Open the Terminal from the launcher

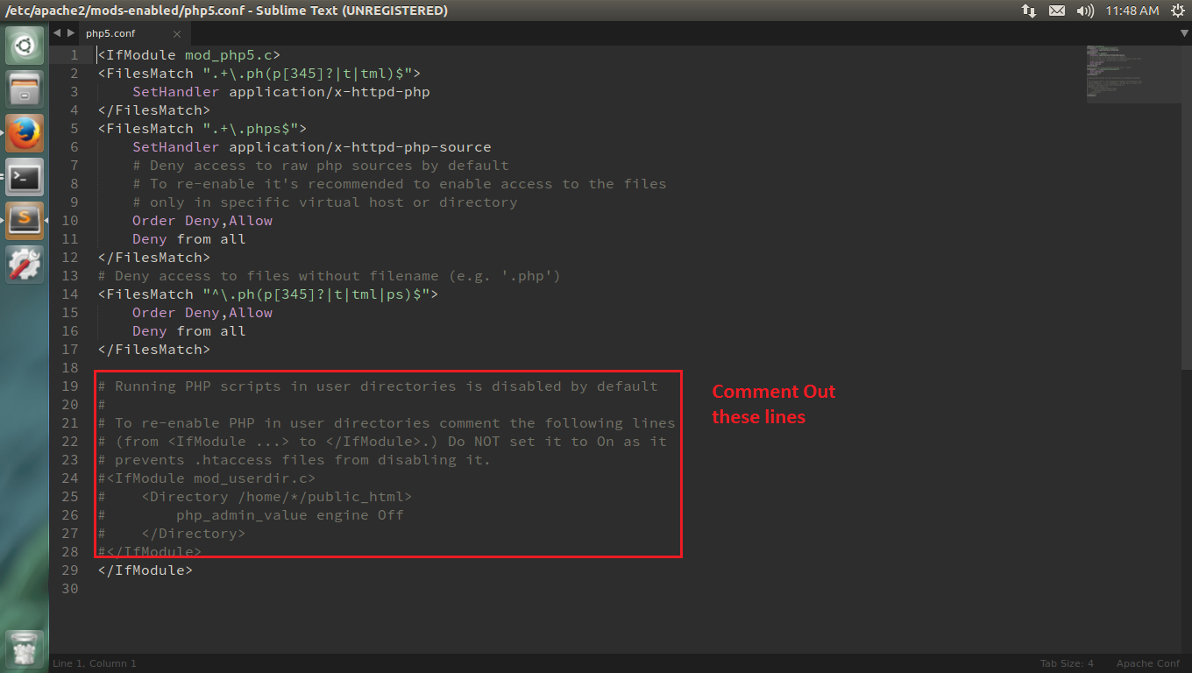tap(25, 177)
